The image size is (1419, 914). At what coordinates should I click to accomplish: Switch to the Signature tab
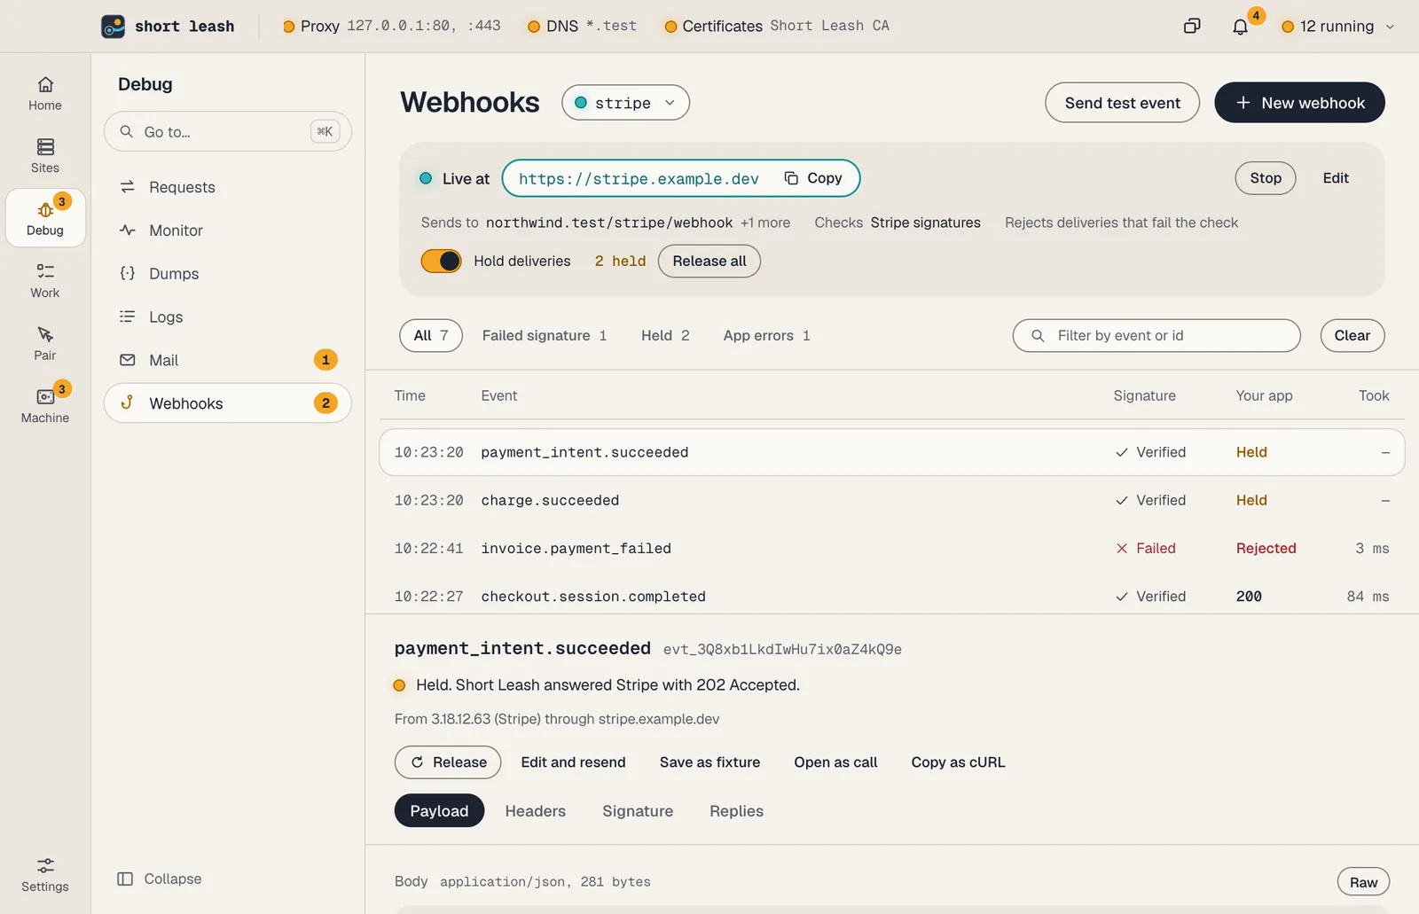[x=638, y=811]
